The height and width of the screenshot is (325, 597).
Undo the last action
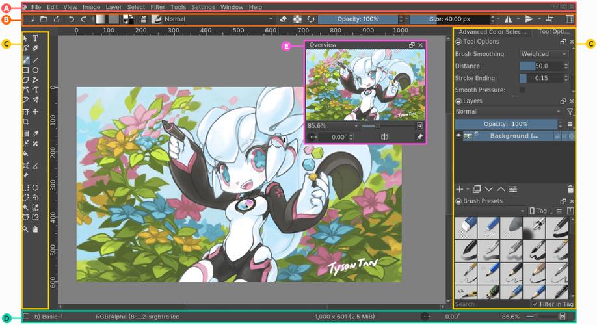click(x=71, y=19)
